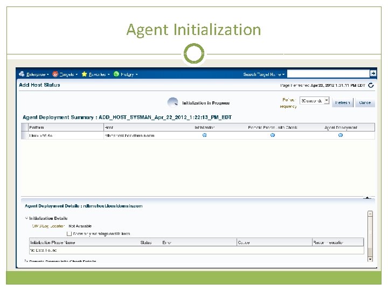Toggle Show only warnings and failures checkbox
388x291 pixels.
[69, 233]
